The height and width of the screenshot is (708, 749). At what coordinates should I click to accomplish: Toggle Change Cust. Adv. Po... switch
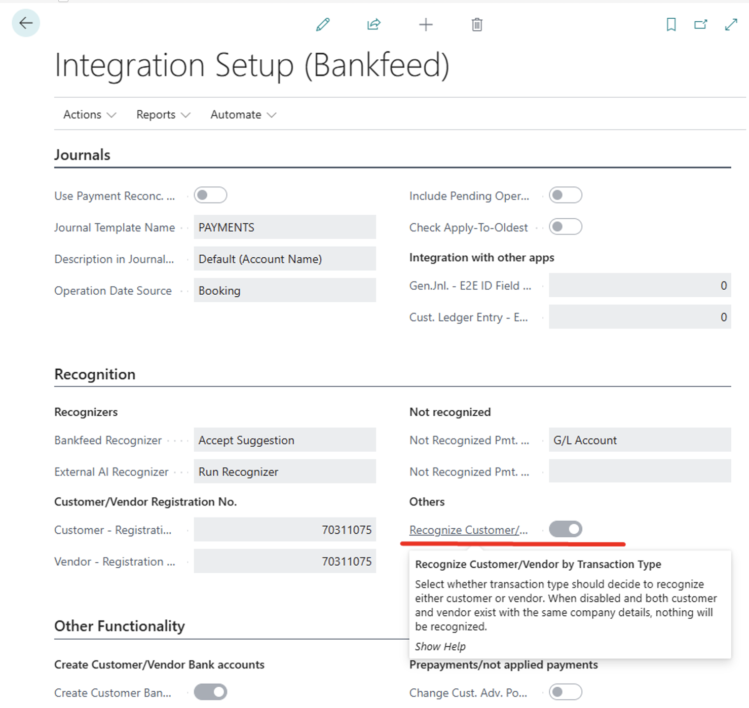pos(566,692)
